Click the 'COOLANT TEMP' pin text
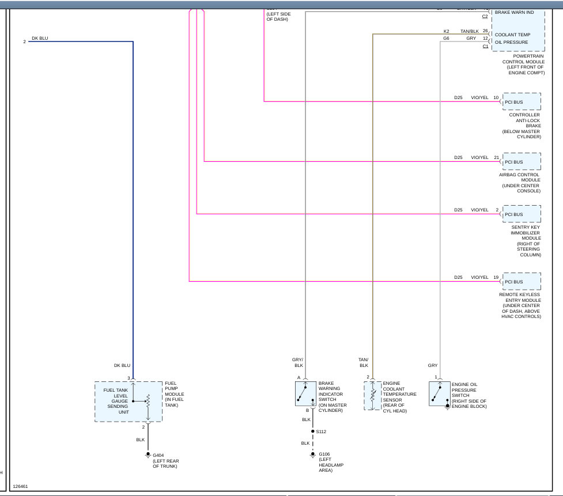The height and width of the screenshot is (496, 563). tap(512, 35)
